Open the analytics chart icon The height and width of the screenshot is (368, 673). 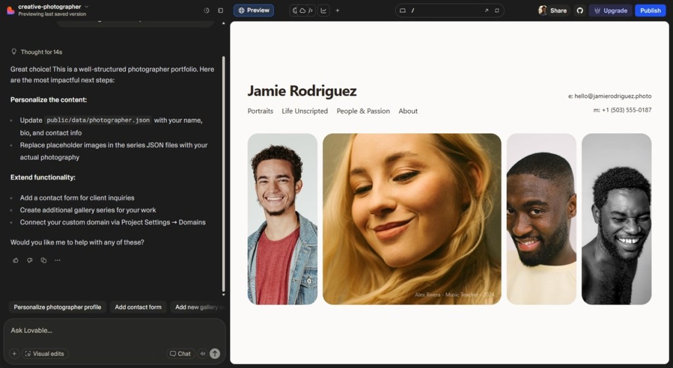tap(323, 11)
